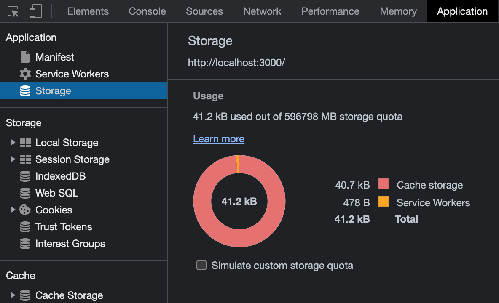Select Trust Tokens in the sidebar
The image size is (499, 303).
click(64, 226)
